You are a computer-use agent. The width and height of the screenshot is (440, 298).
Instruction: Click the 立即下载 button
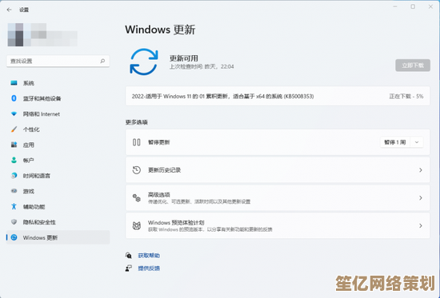pyautogui.click(x=413, y=66)
